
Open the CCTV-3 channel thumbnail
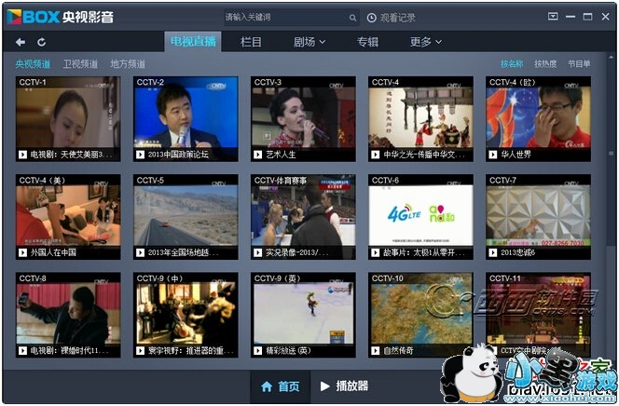[303, 118]
